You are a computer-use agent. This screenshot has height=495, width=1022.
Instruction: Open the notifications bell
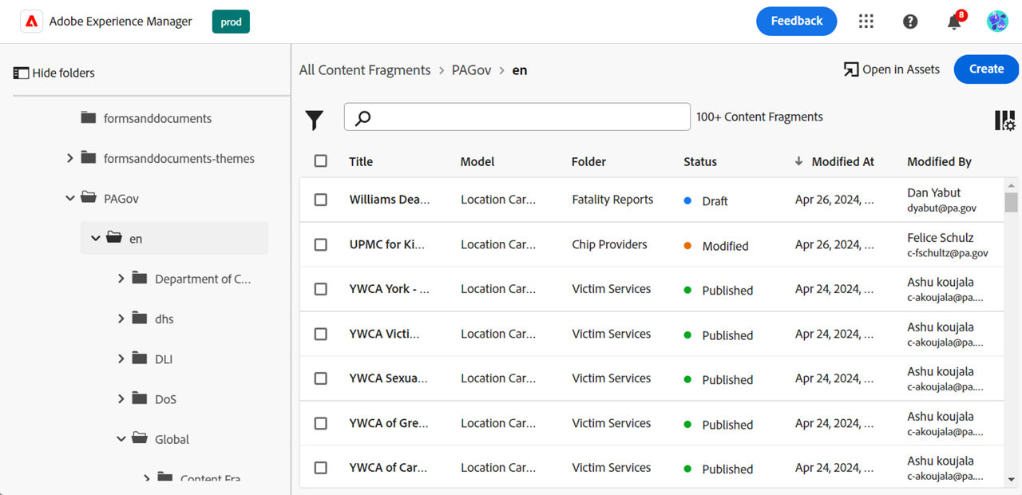coord(955,22)
